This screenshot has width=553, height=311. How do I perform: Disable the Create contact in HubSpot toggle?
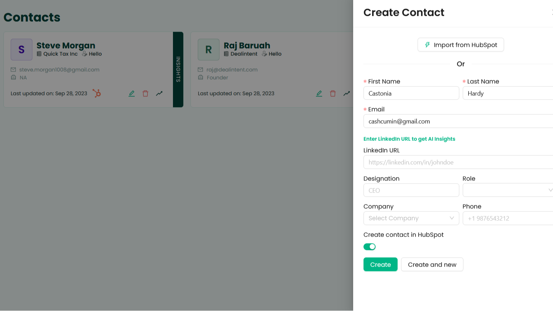(x=369, y=247)
